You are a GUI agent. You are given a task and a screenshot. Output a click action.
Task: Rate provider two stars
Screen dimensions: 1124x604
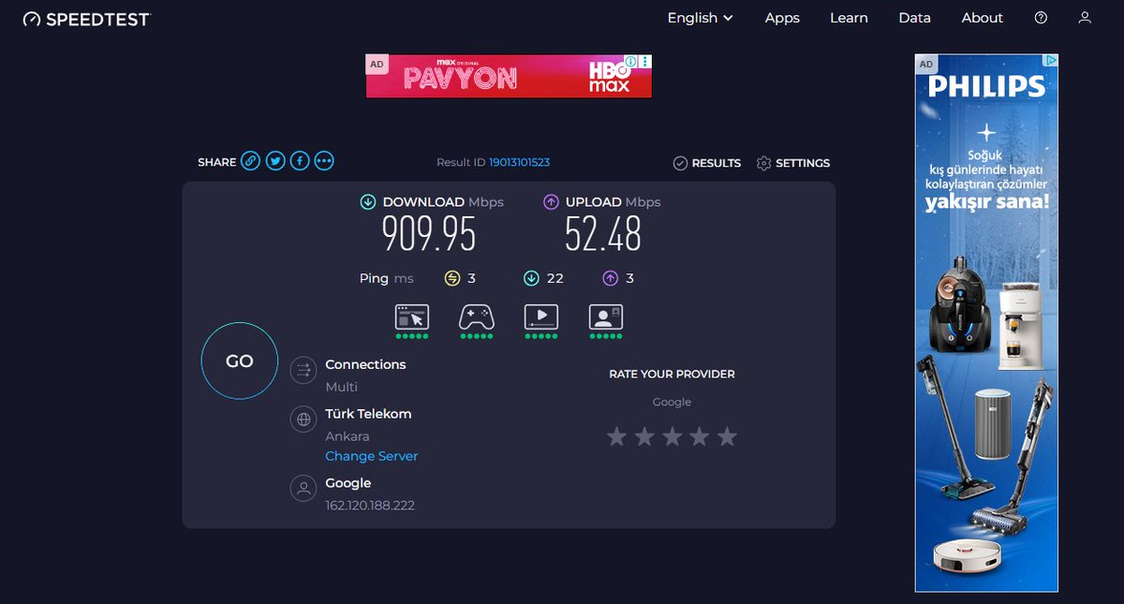point(644,436)
